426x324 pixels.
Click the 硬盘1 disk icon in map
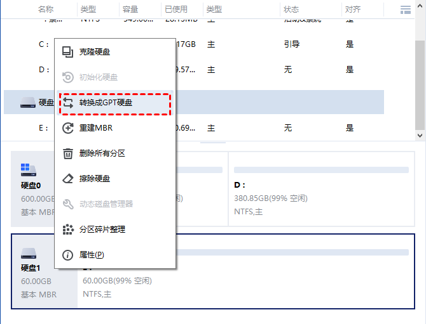tap(28, 253)
